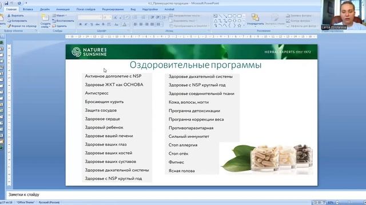
Task: Create a new slide (Создать слайд)
Action: [45, 21]
